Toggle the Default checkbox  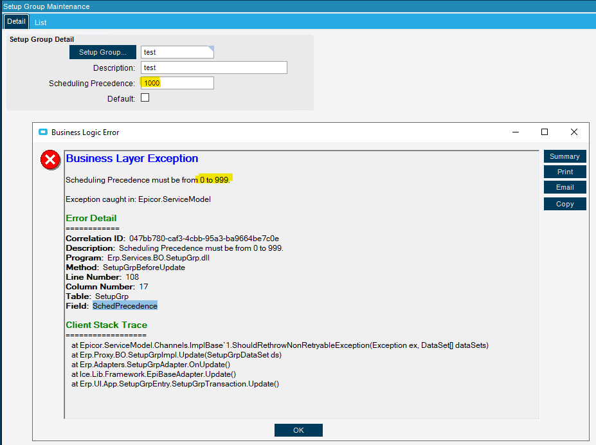tap(145, 98)
